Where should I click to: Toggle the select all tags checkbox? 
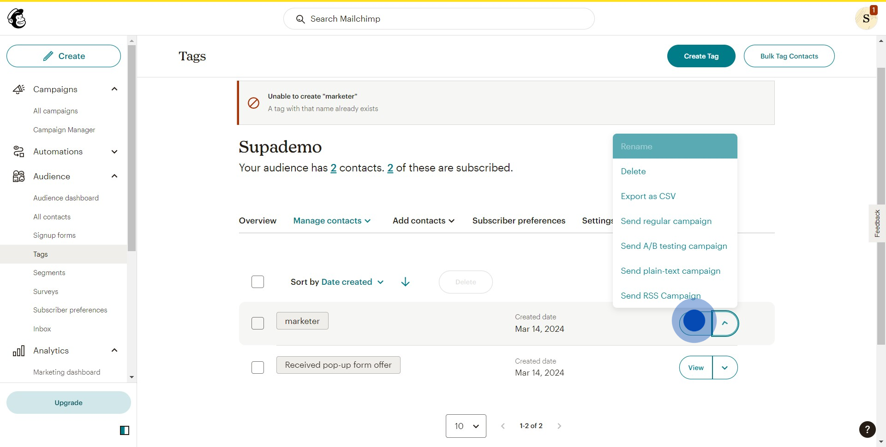257,282
